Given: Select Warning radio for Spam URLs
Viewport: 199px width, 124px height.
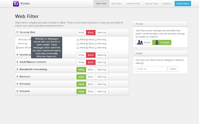Looking at the screenshot, I should click(x=96, y=48).
